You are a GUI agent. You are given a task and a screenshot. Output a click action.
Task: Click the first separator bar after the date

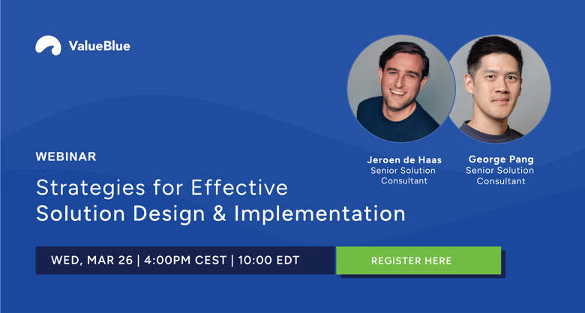(138, 261)
